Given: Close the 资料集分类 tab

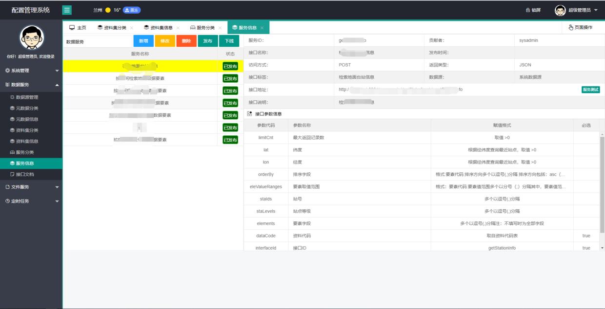Looking at the screenshot, I should [132, 28].
